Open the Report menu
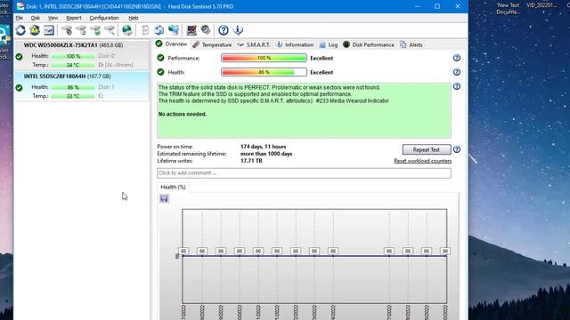Image resolution: width=570 pixels, height=320 pixels. point(74,18)
